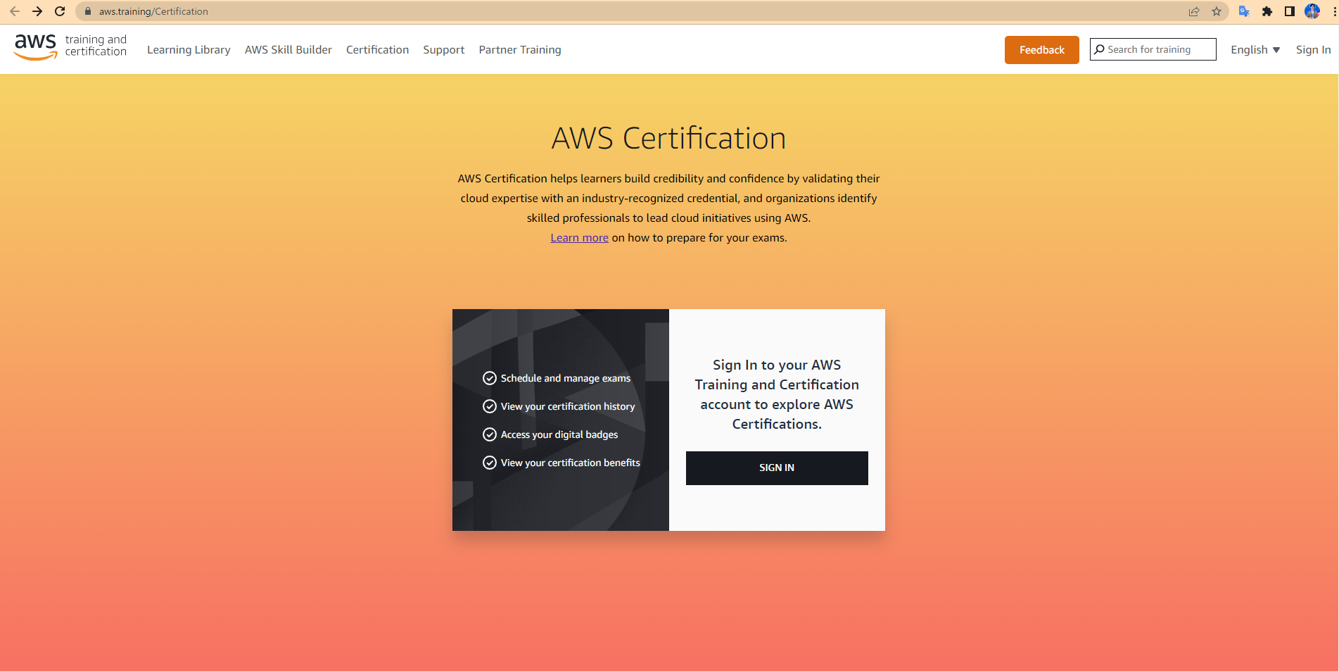This screenshot has width=1339, height=671.
Task: Toggle the browser side panel icon
Action: [1289, 11]
